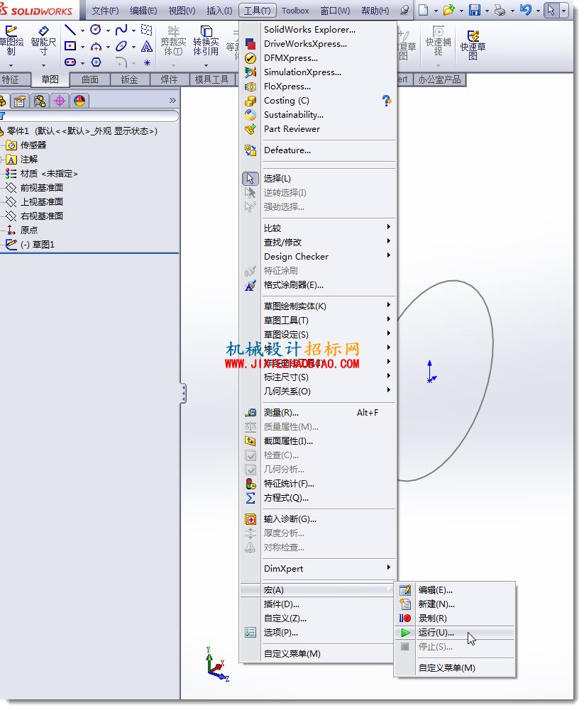Open dropdown arrow next to Undo icon
This screenshot has width=584, height=710.
coord(538,11)
